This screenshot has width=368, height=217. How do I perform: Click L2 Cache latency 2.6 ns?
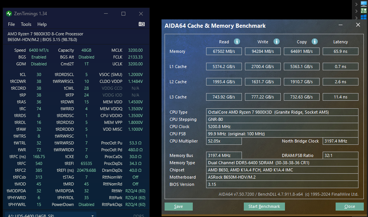[x=341, y=82]
